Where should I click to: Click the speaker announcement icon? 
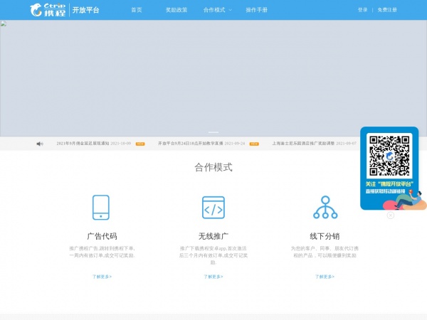click(x=40, y=144)
